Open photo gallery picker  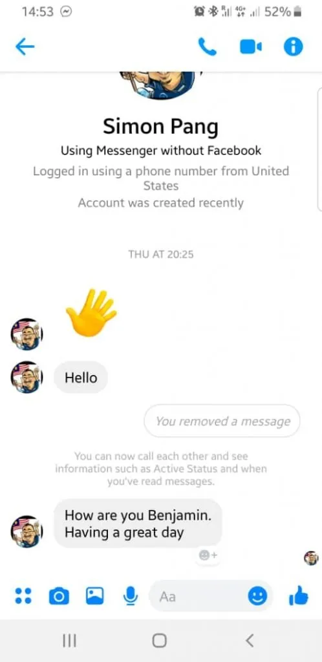[95, 595]
